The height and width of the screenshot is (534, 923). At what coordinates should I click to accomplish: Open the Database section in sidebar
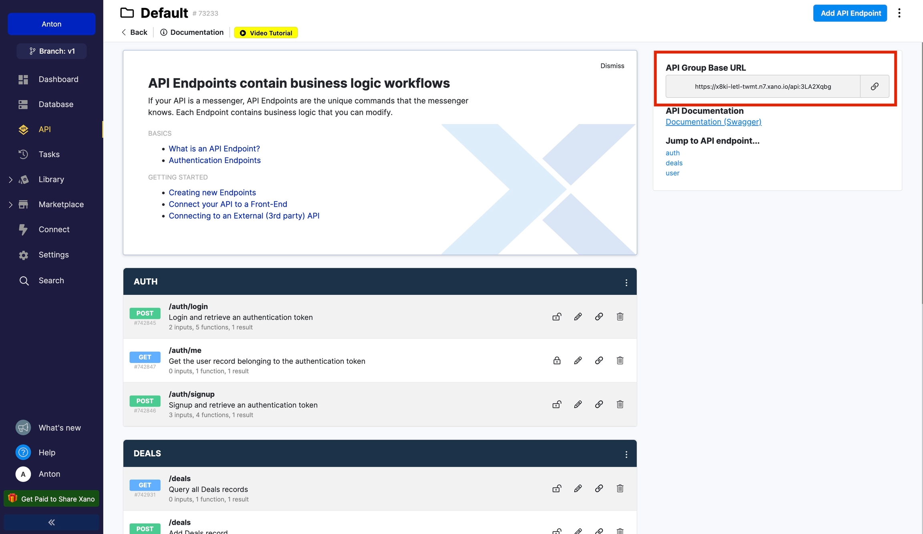point(56,104)
